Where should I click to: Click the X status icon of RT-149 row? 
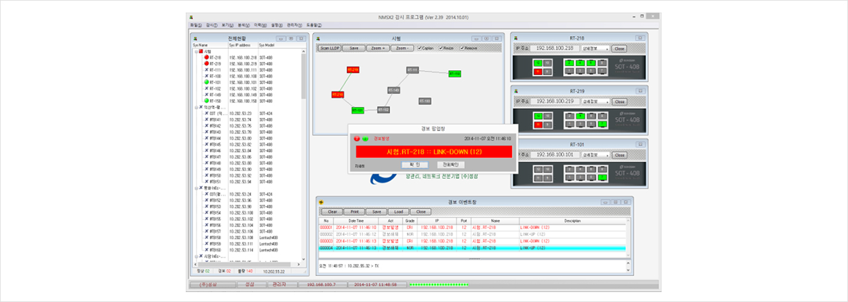pyautogui.click(x=207, y=94)
